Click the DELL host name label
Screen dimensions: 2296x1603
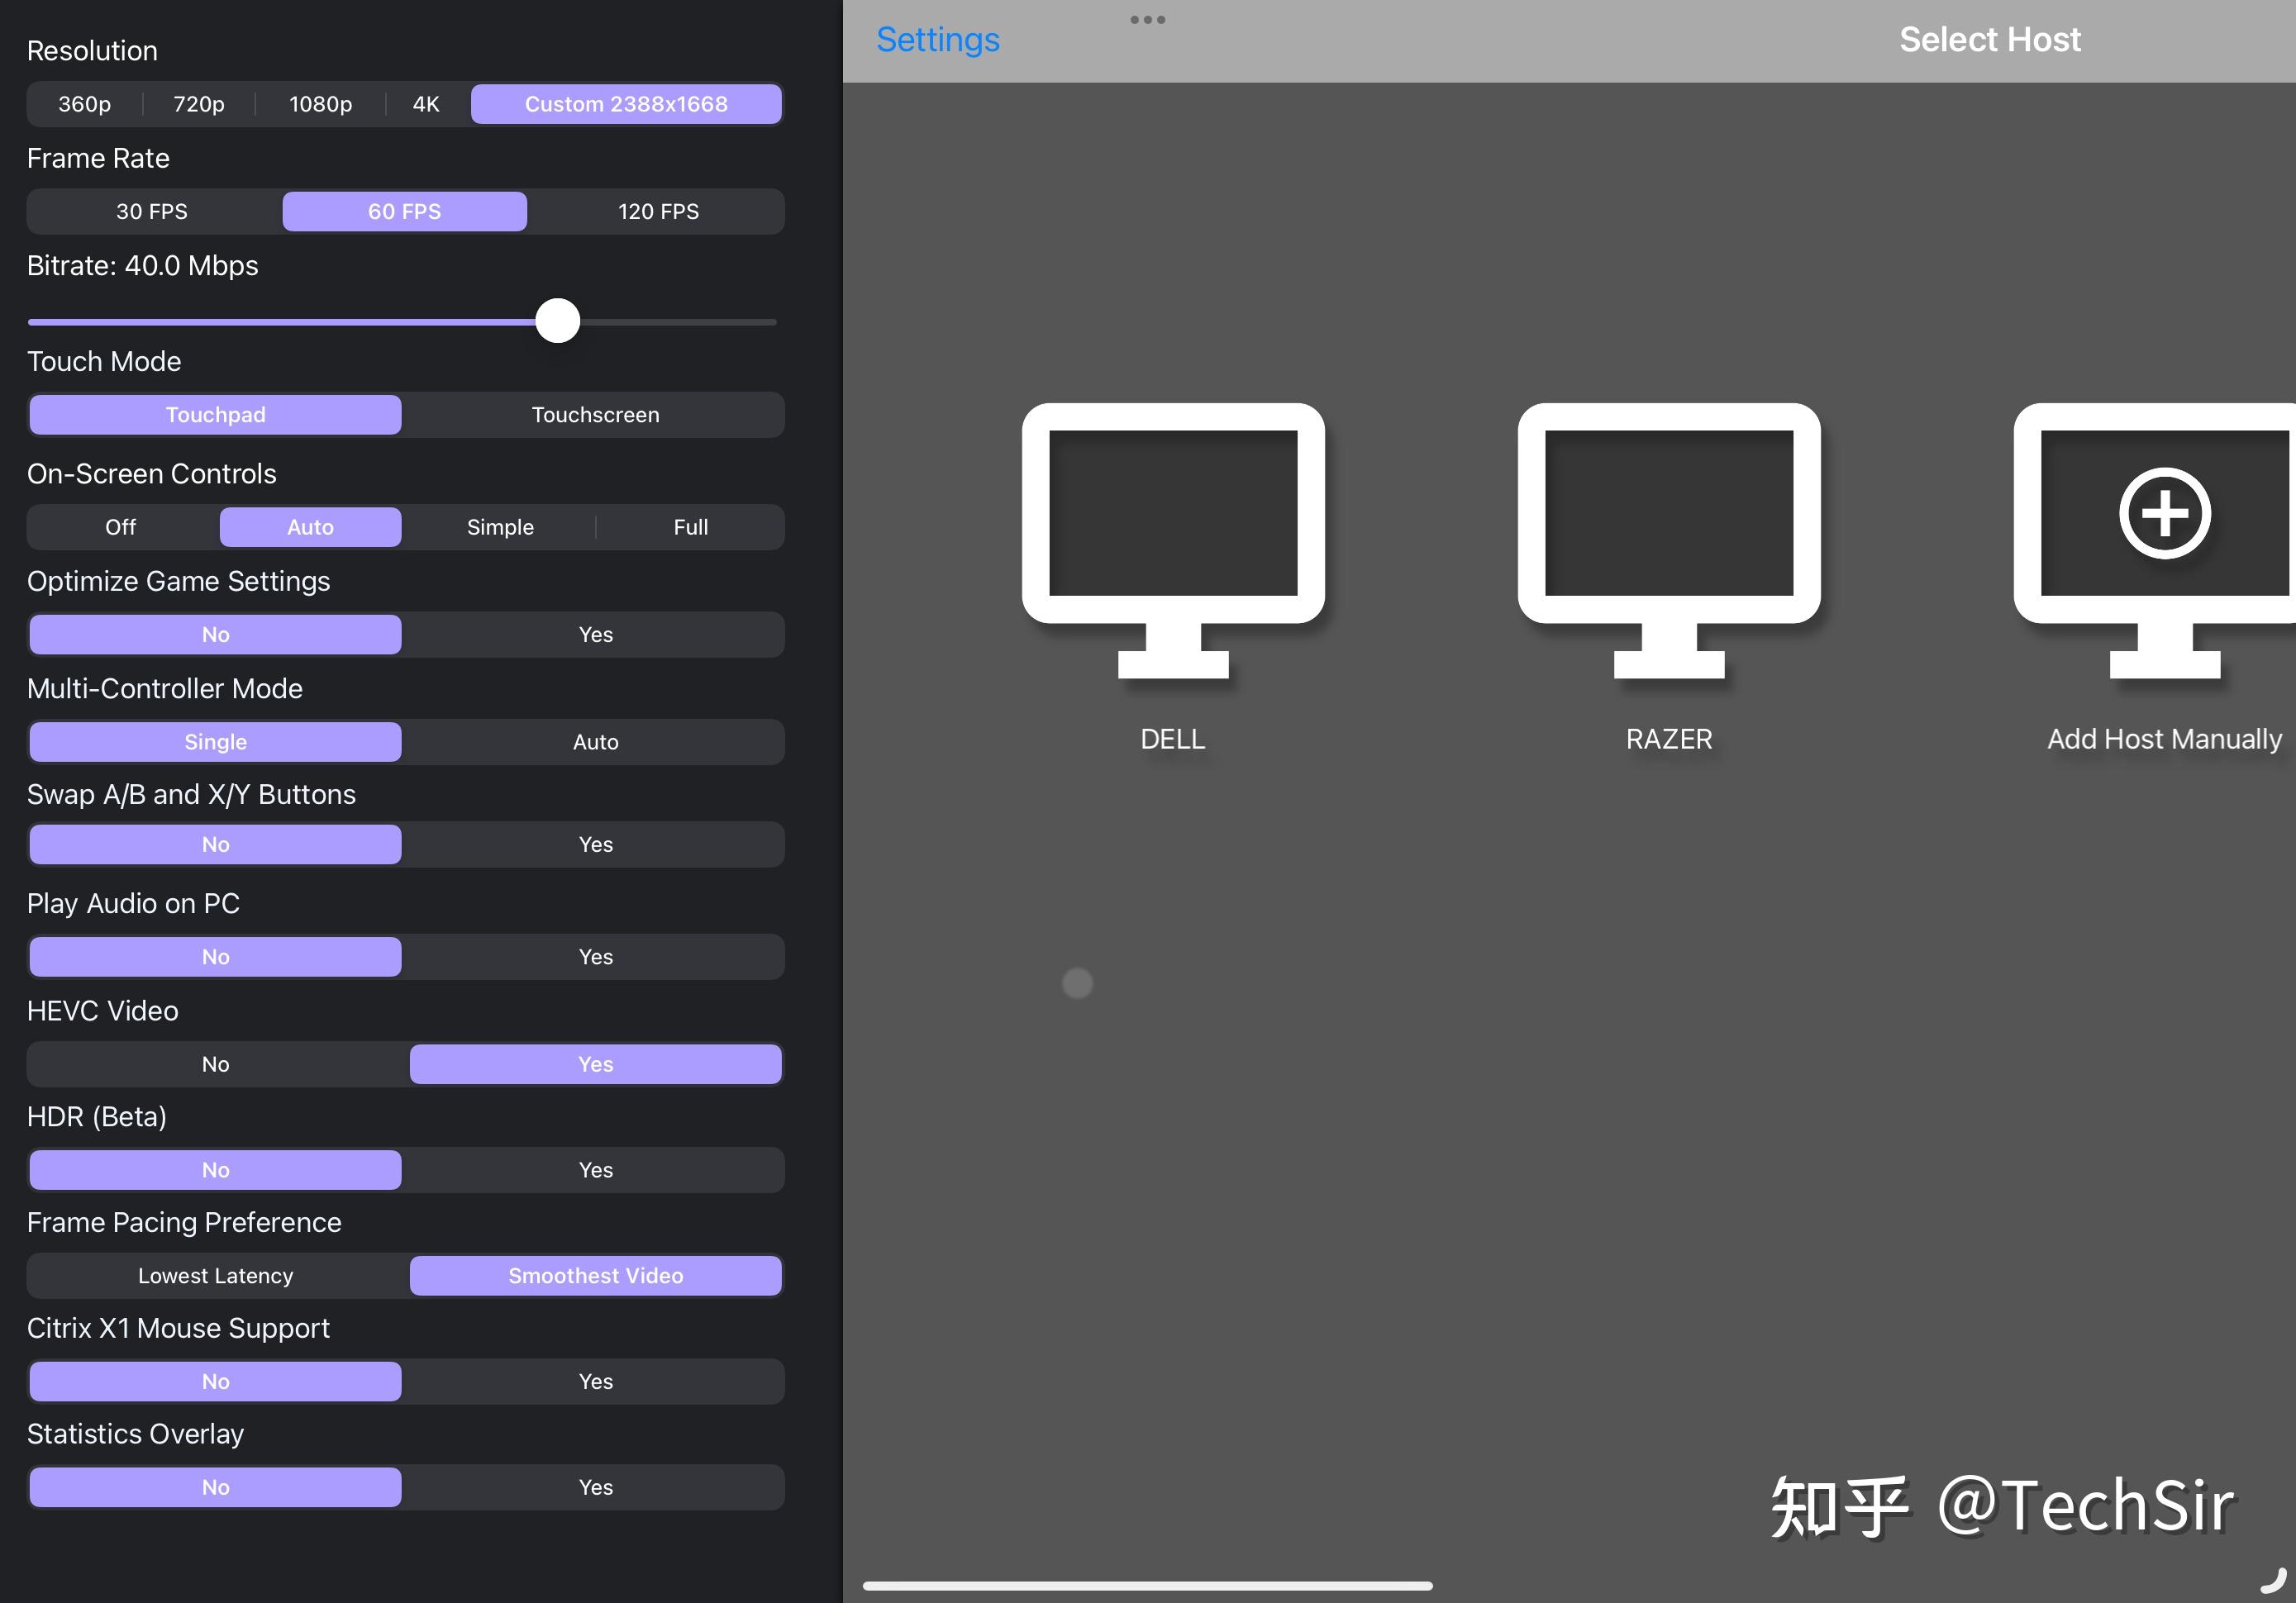pos(1173,739)
